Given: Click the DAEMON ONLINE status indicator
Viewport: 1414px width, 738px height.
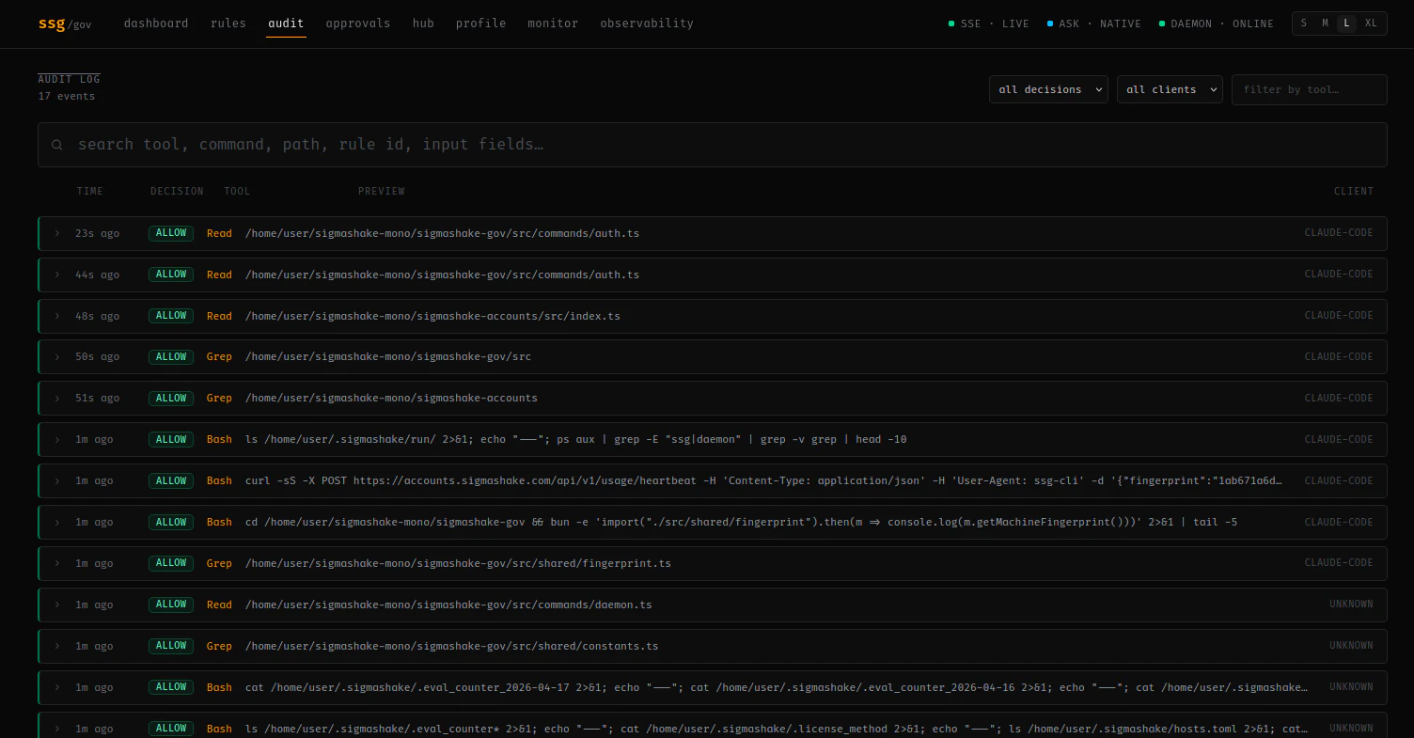Looking at the screenshot, I should 1216,24.
